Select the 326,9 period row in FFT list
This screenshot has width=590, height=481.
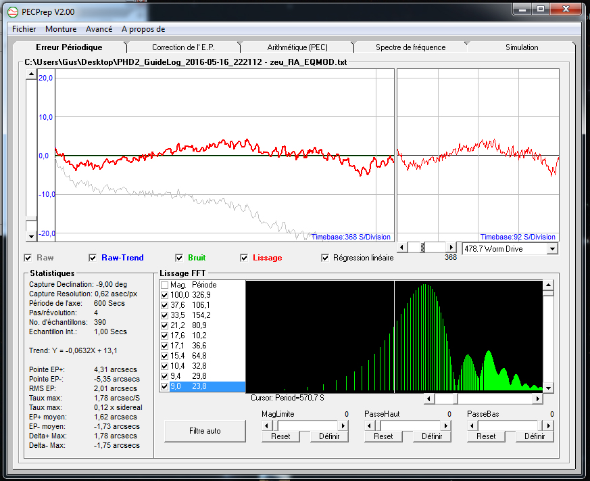[x=201, y=295]
